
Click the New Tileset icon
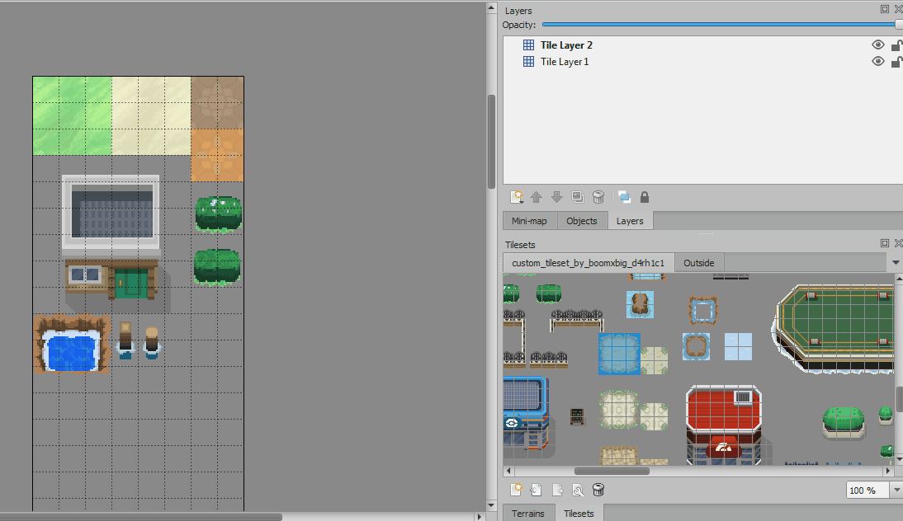[517, 490]
